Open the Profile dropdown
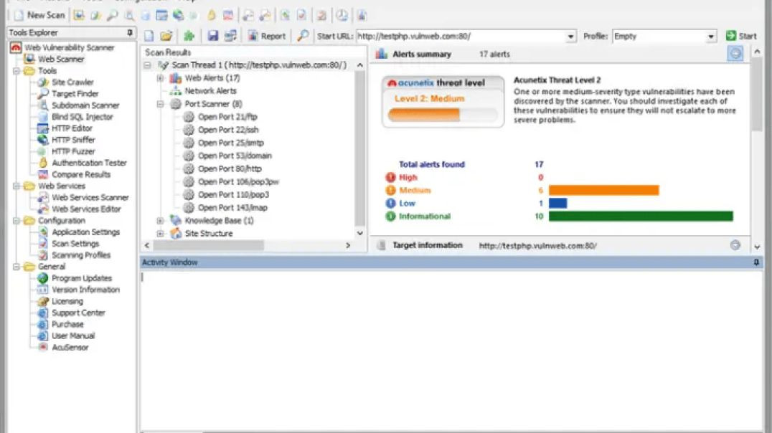 point(710,37)
